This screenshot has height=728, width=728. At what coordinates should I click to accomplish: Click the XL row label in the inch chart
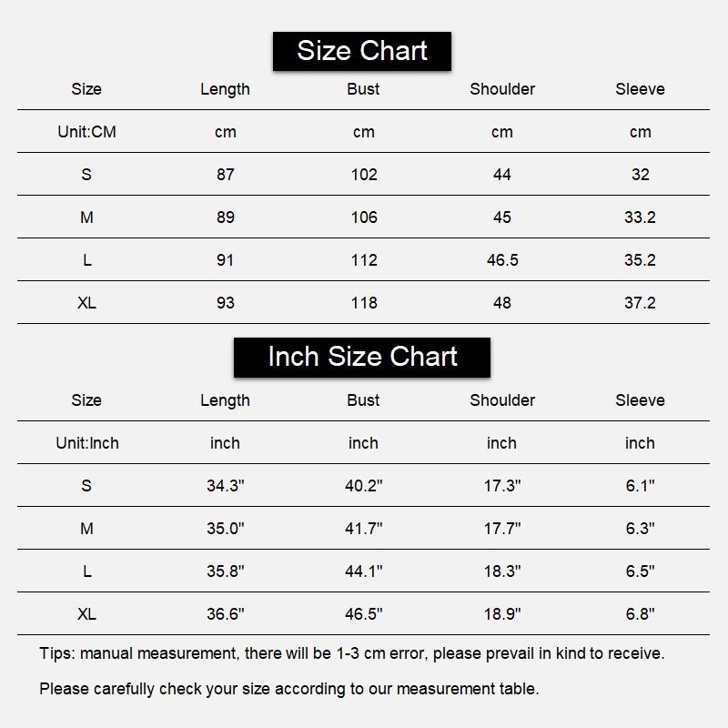(86, 614)
